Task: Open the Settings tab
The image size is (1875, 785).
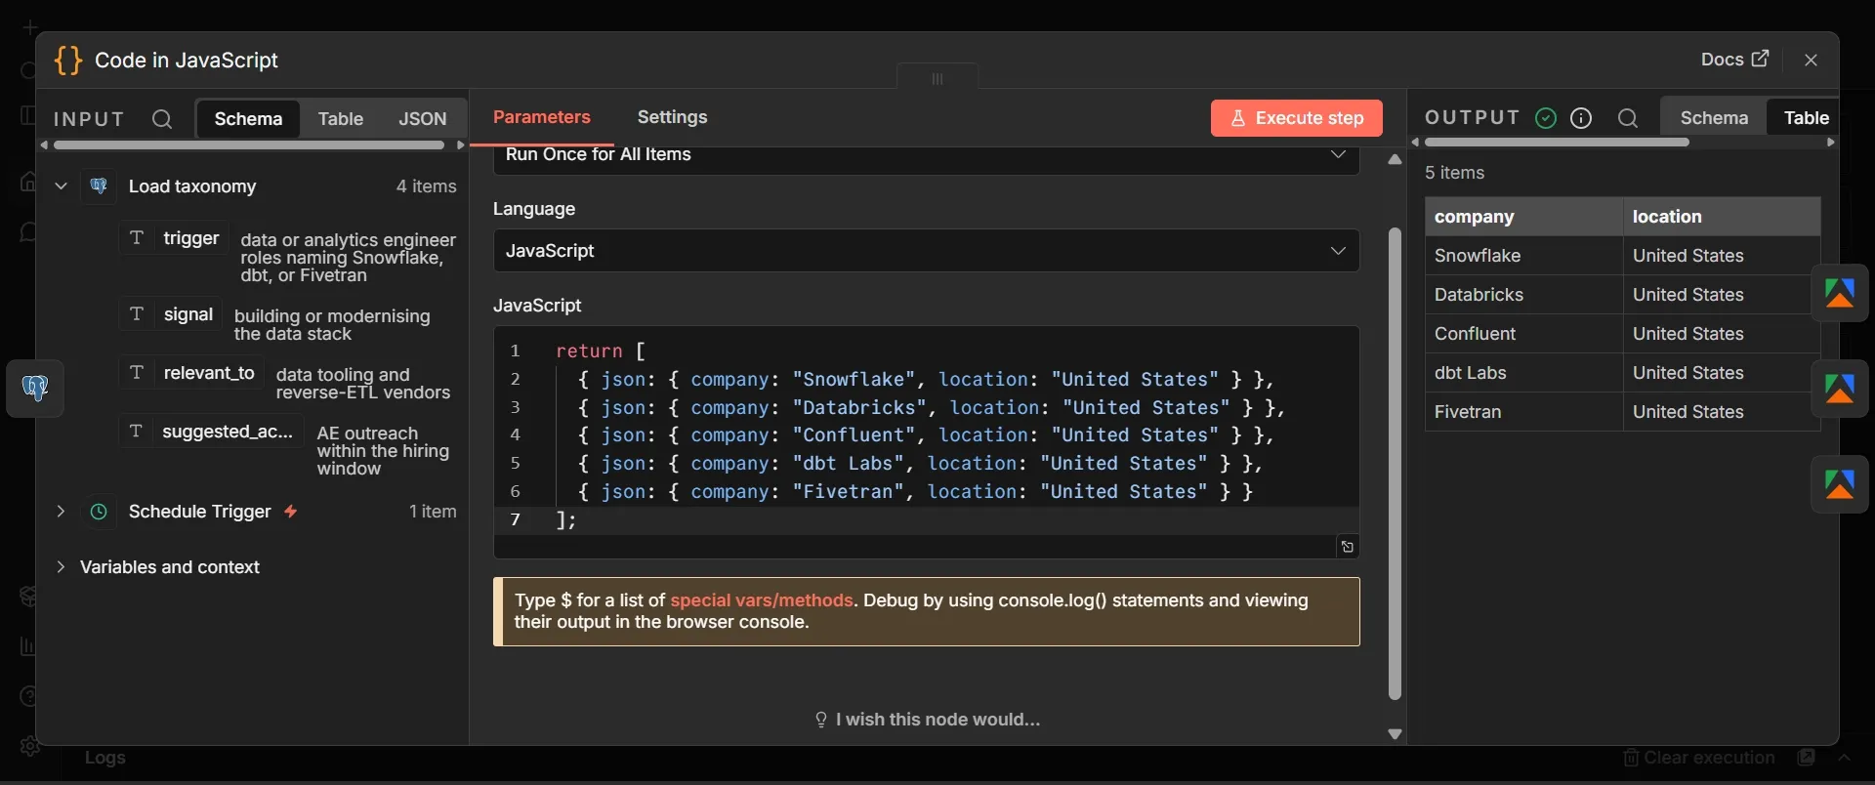Action: click(672, 117)
